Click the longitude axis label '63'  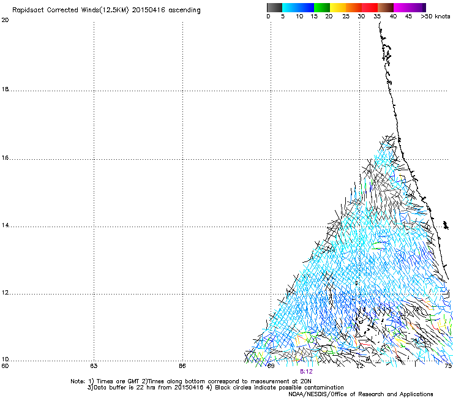(94, 366)
